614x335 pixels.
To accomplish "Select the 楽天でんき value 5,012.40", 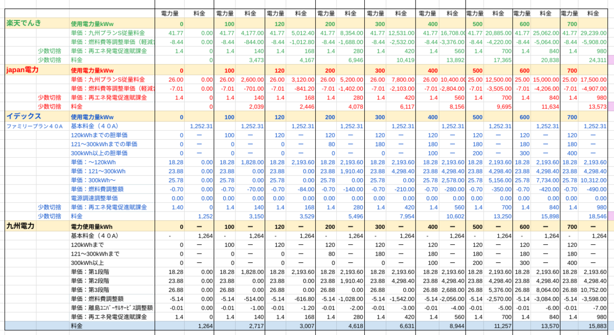I will 302,33.
